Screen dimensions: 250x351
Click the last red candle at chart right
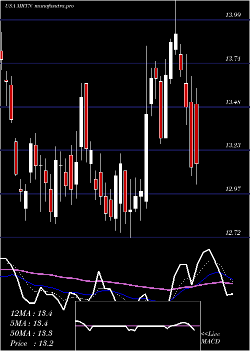pyautogui.click(x=196, y=134)
